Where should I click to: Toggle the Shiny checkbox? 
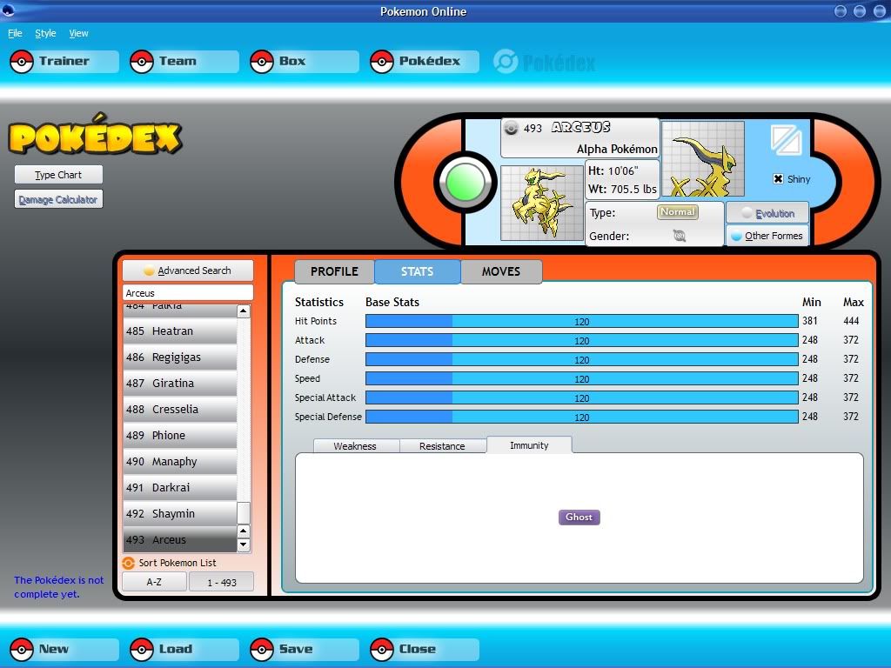coord(779,179)
